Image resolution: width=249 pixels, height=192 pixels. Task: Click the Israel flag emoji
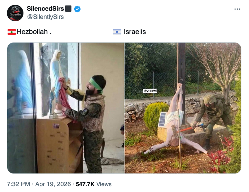click(117, 32)
